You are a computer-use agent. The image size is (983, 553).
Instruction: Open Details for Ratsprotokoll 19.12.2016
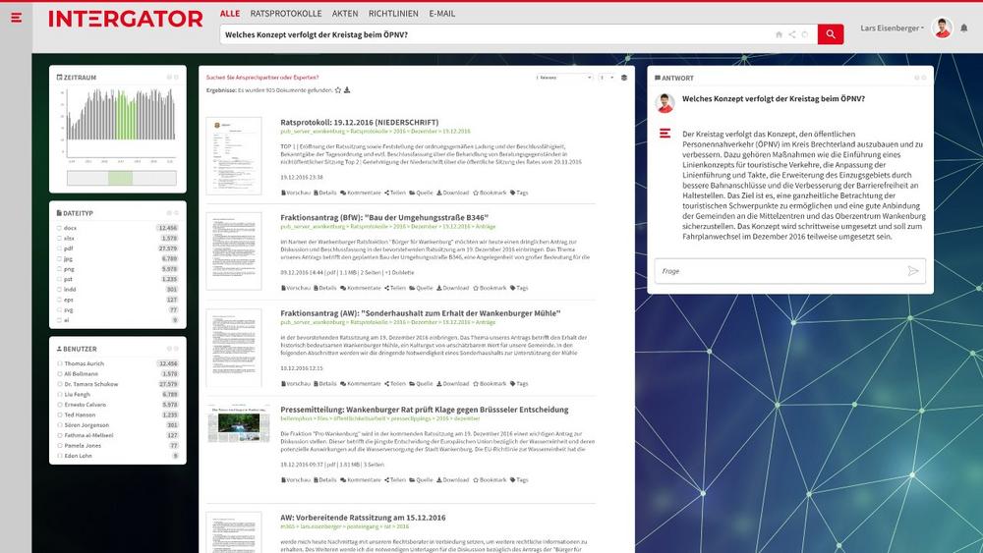[x=324, y=193]
